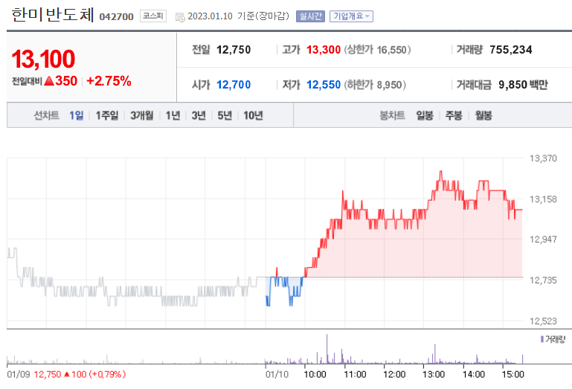Screen dimensions: 572x389
Task: Click the 13,158 y-axis label
Action: pyautogui.click(x=543, y=199)
